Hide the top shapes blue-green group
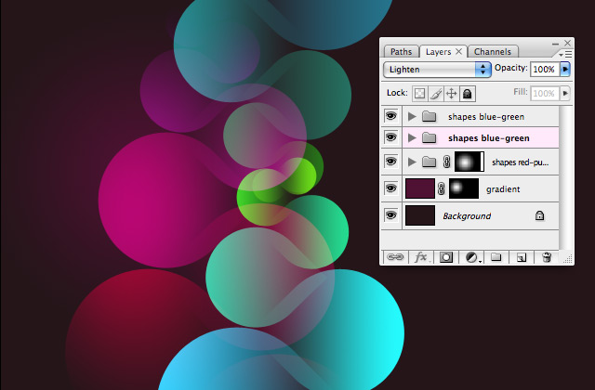Screen dimensions: 595x390 point(390,116)
